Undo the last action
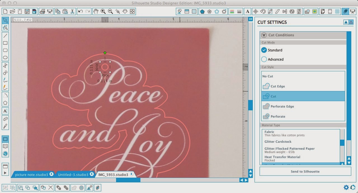 click(81, 11)
